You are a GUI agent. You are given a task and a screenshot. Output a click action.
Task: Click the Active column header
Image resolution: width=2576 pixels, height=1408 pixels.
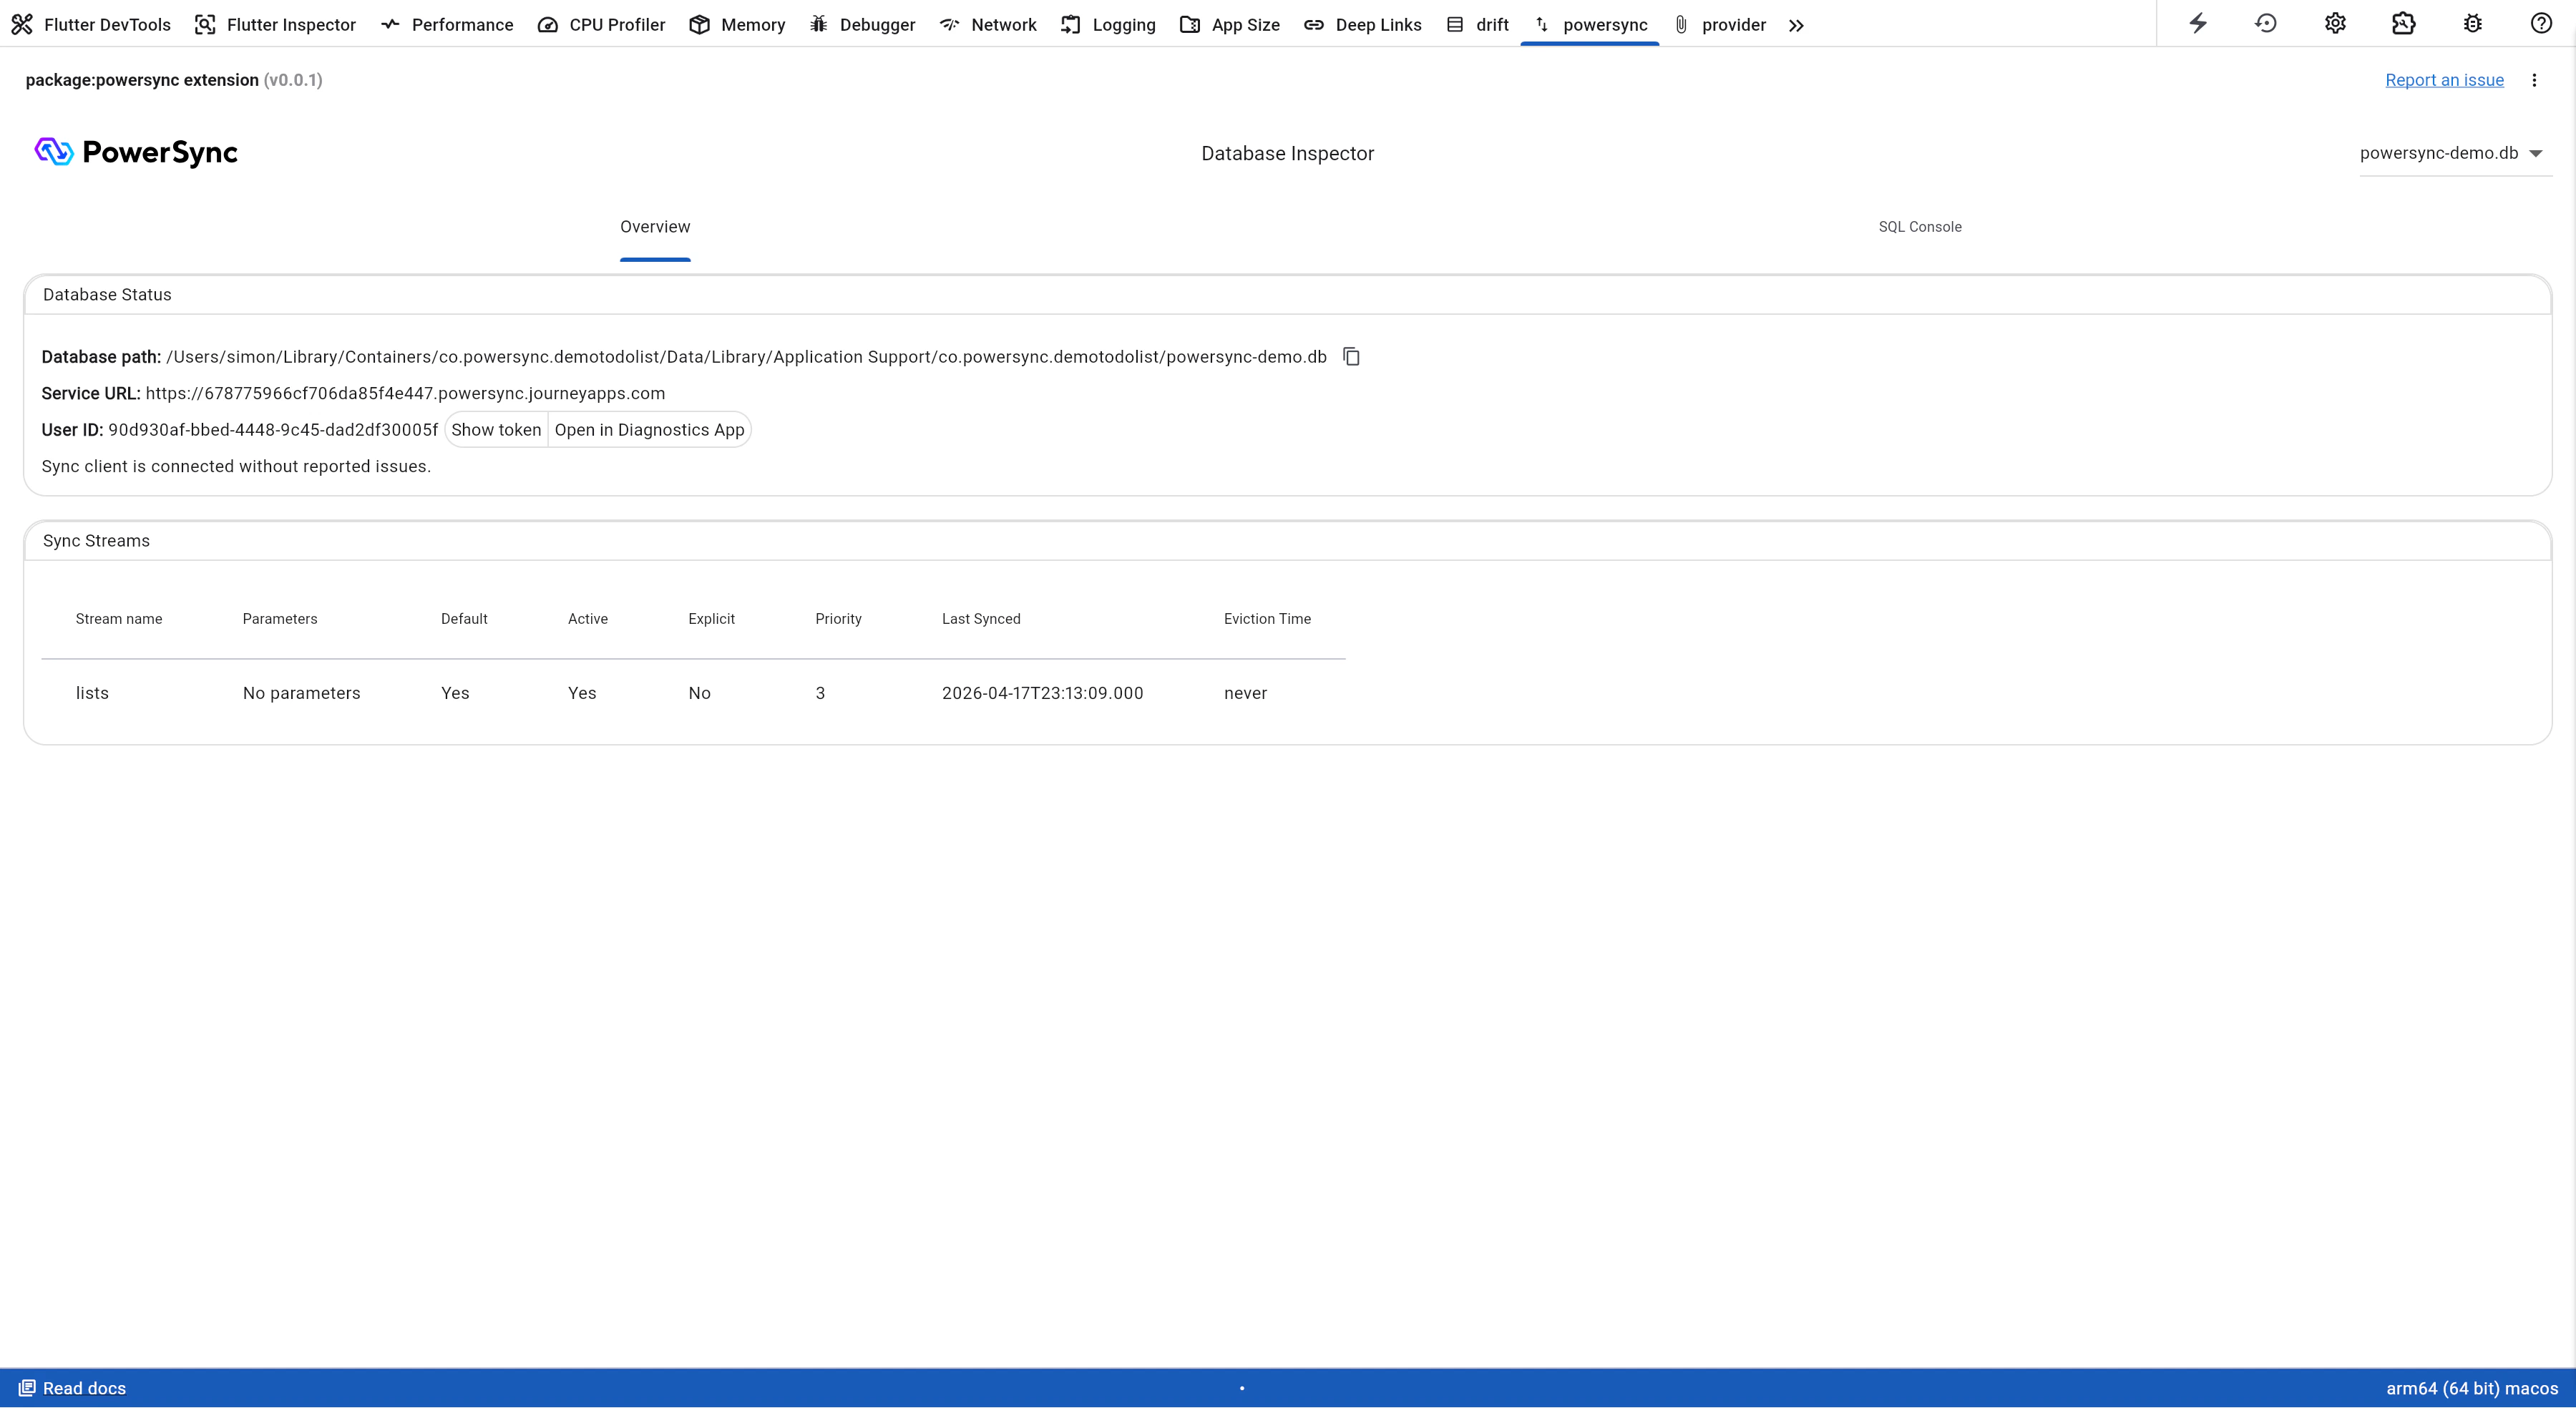point(588,619)
